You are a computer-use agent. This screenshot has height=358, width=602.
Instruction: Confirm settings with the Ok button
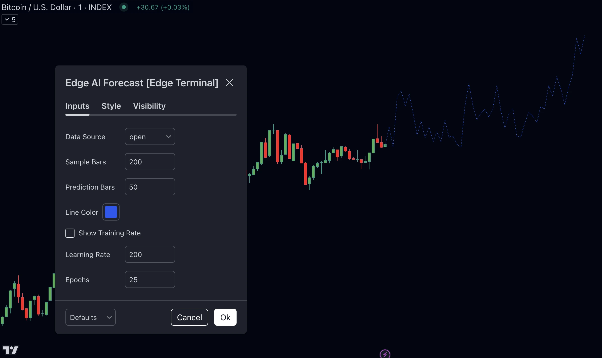(x=225, y=317)
